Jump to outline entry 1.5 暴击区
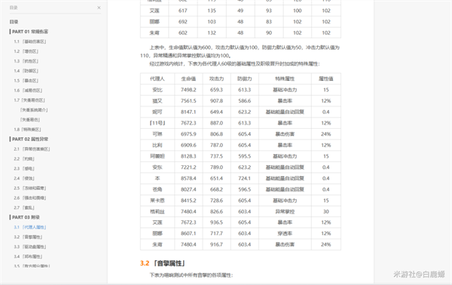Viewport: 452px width, 285px height. (x=26, y=81)
